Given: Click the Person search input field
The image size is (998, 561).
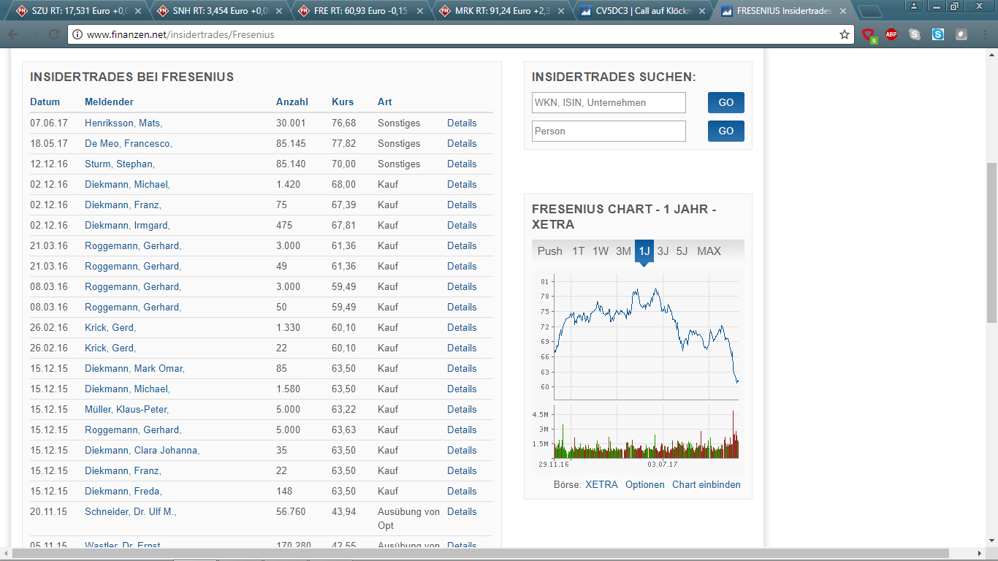Looking at the screenshot, I should (x=609, y=131).
